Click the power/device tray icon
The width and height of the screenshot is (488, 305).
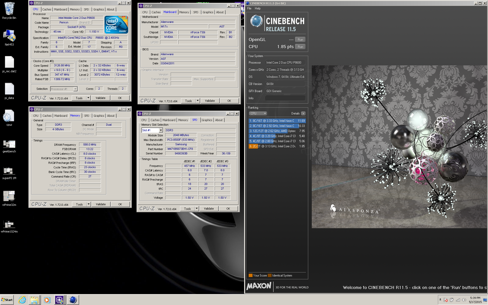tap(452, 300)
